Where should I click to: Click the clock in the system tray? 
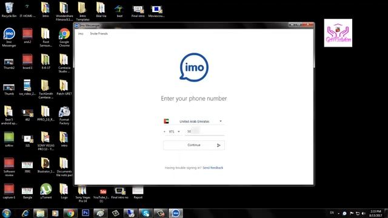click(376, 214)
